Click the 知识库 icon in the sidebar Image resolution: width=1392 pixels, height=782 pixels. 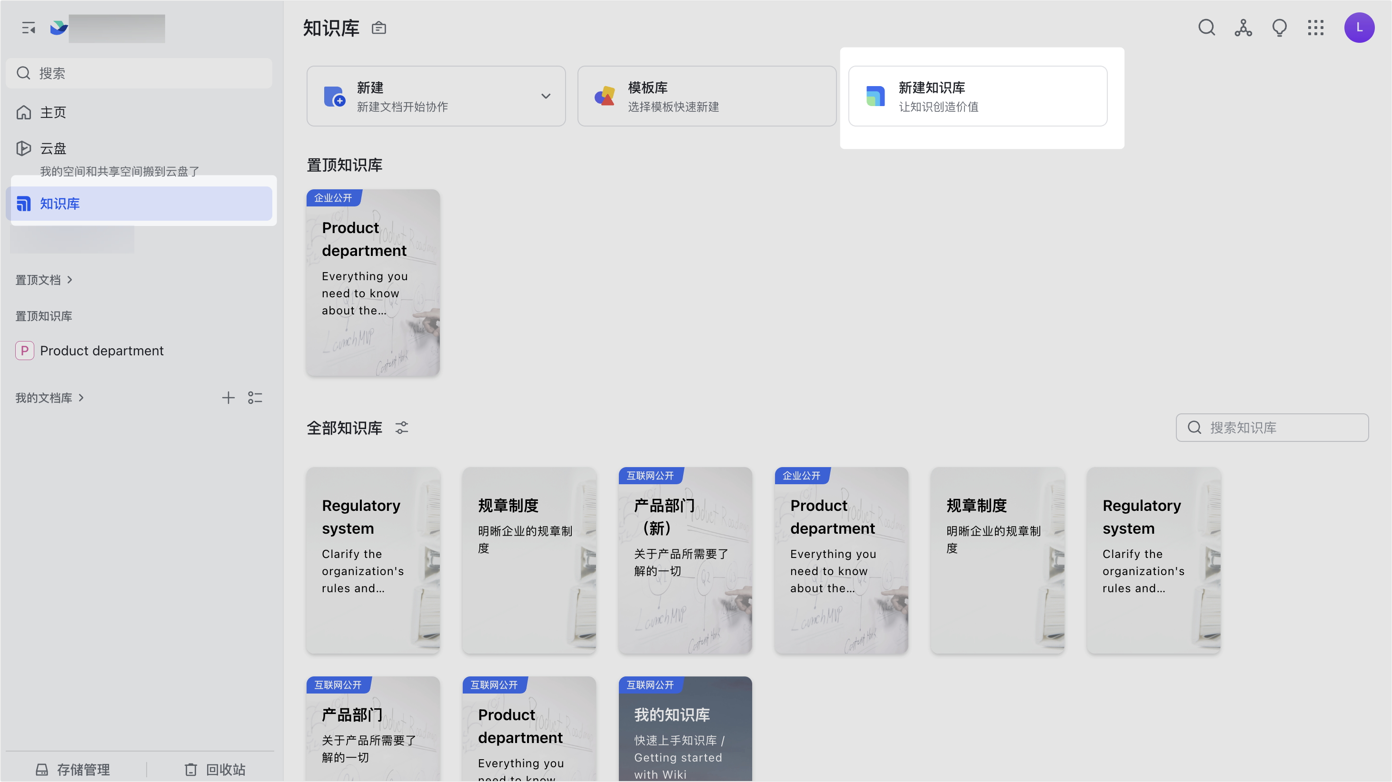pyautogui.click(x=23, y=204)
